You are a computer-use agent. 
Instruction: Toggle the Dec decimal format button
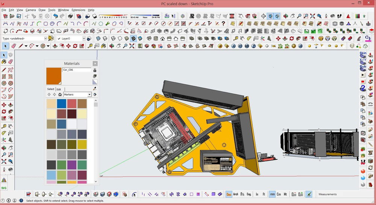[229, 194]
